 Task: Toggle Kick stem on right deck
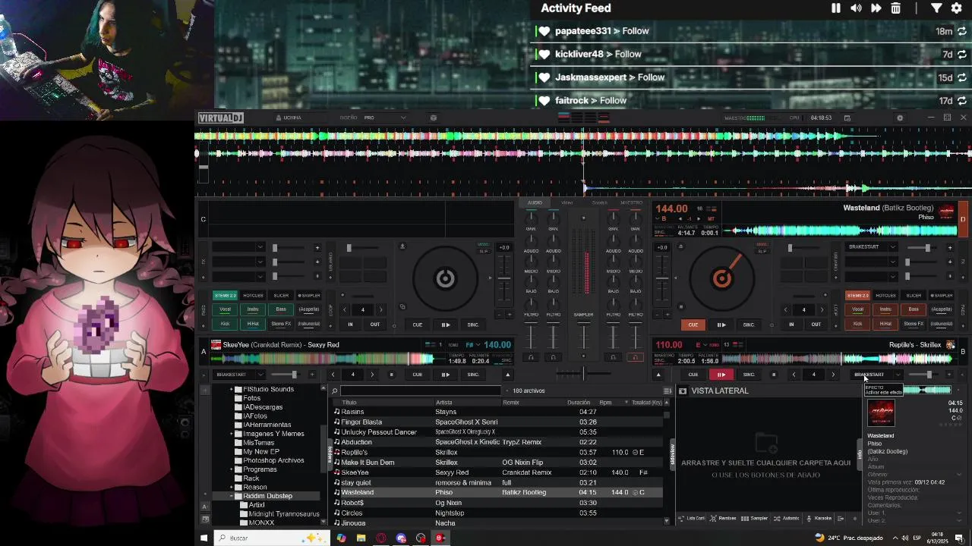tap(857, 324)
